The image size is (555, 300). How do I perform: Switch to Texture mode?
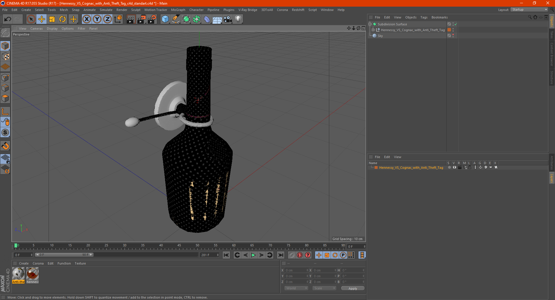[x=5, y=57]
